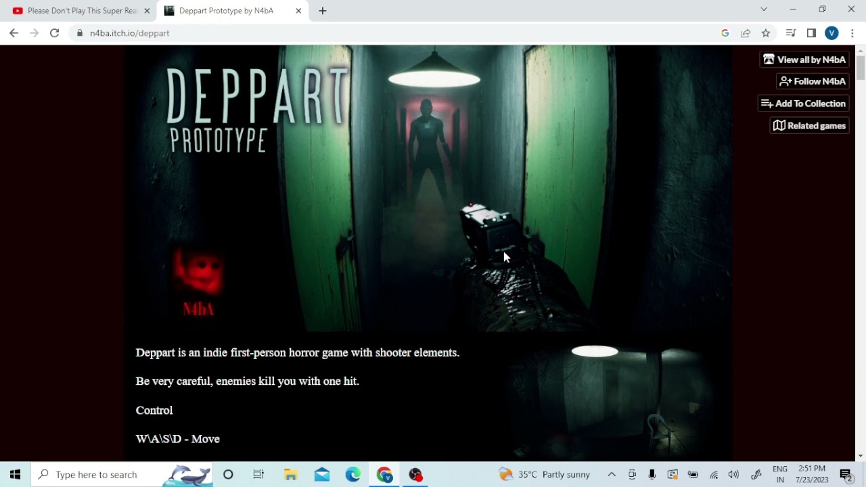Open the Google Lens icon in address bar

coord(725,33)
